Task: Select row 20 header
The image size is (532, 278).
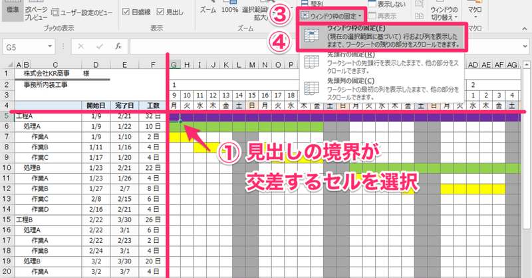Action: (x=7, y=271)
